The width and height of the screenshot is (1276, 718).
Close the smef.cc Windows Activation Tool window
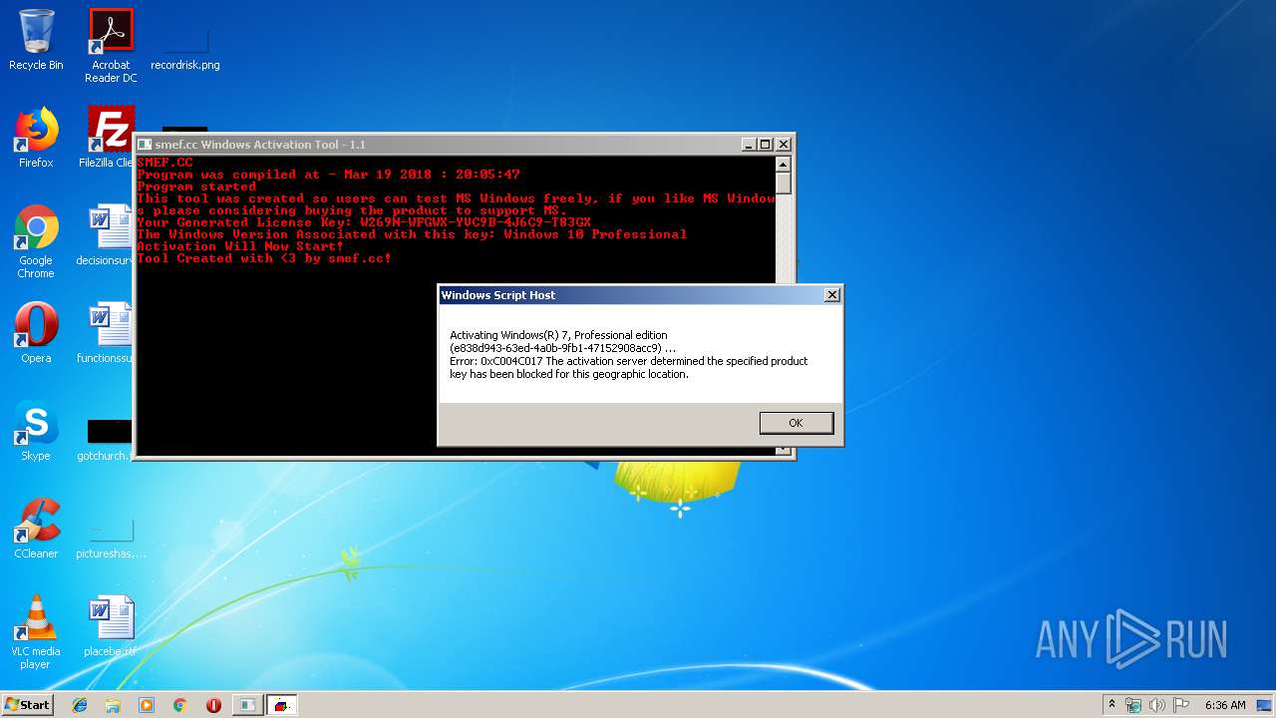pos(784,145)
